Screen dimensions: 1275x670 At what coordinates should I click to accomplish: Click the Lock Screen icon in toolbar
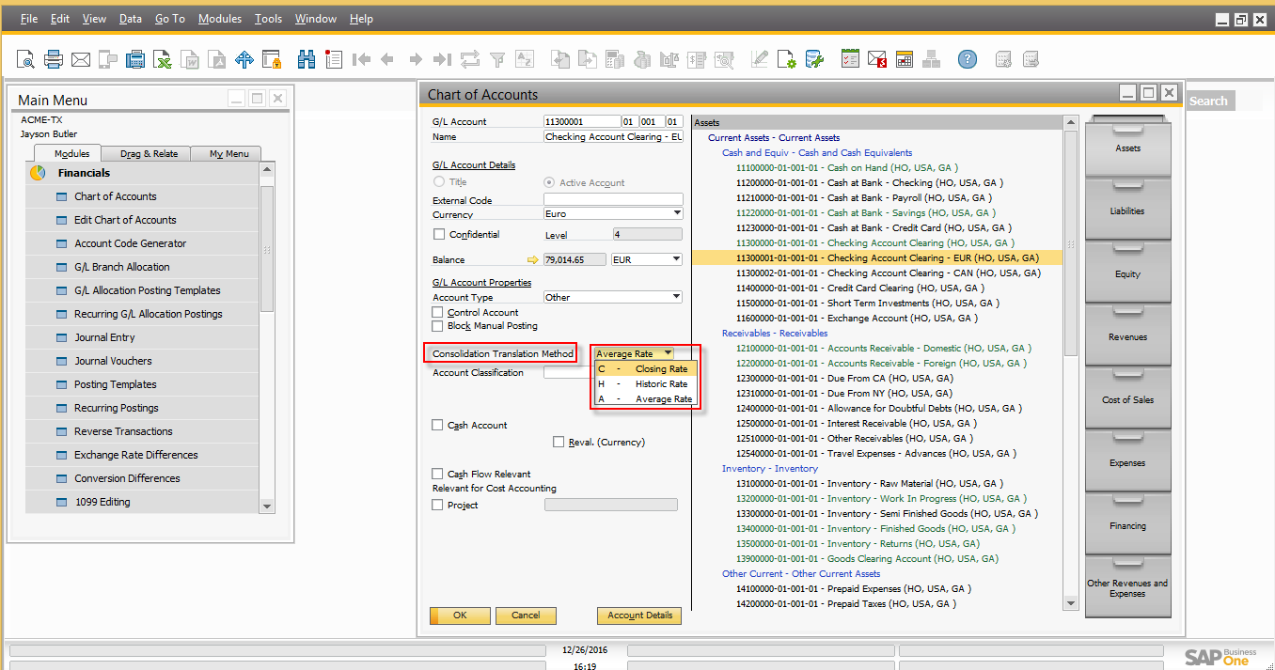tap(272, 60)
